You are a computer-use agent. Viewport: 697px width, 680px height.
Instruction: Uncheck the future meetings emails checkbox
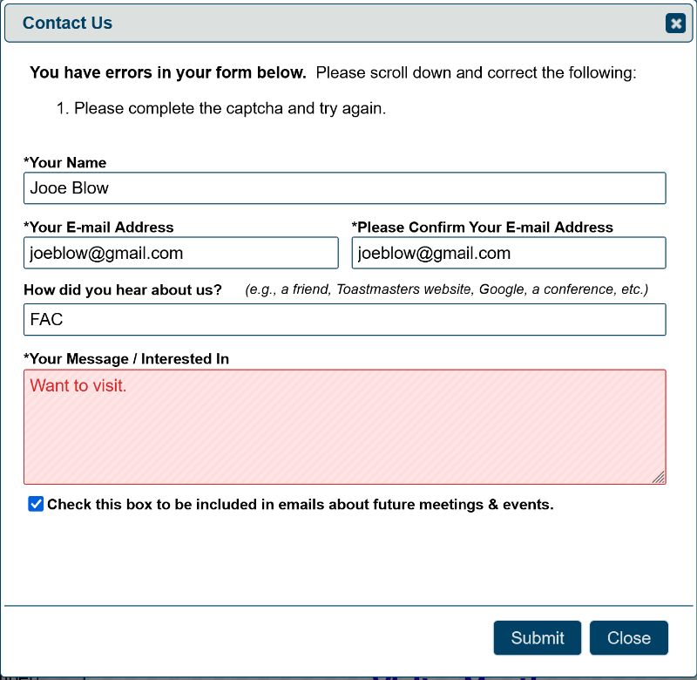[36, 504]
